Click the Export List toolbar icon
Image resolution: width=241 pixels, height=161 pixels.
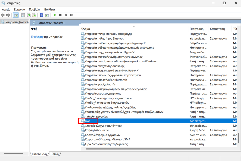(34, 15)
